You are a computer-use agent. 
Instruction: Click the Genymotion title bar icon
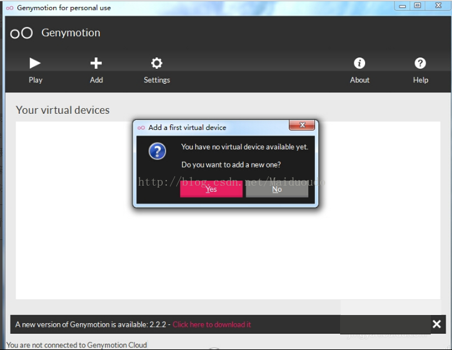point(9,7)
